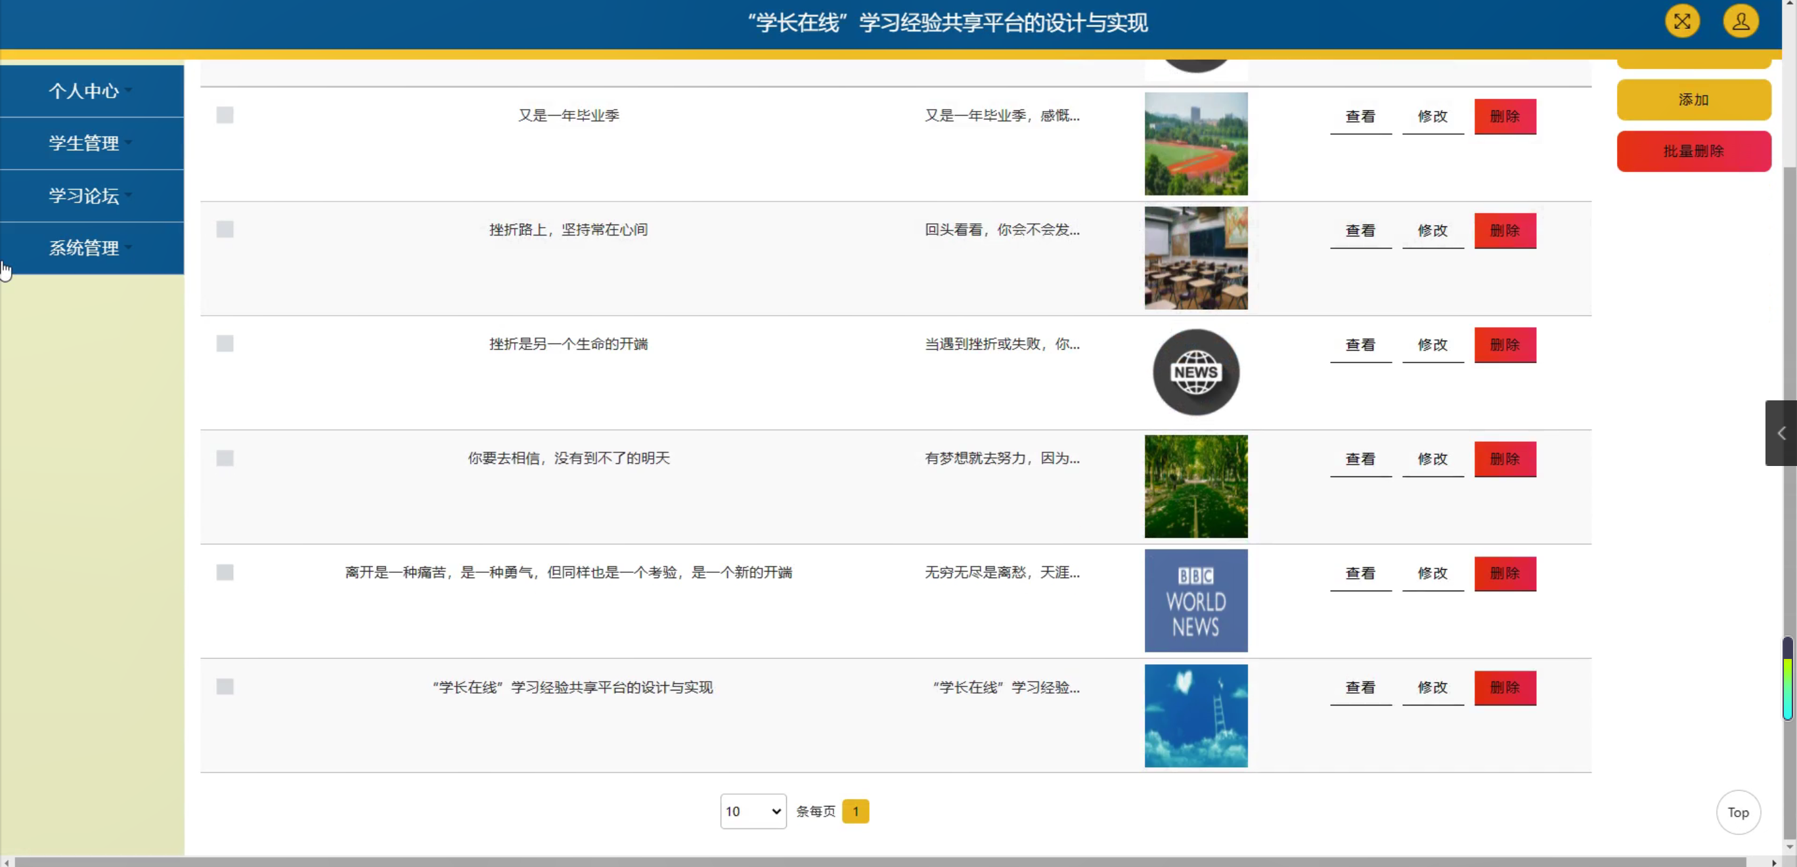
Task: Check the checkbox for 挫折路上，坚持常在心间
Action: click(225, 229)
